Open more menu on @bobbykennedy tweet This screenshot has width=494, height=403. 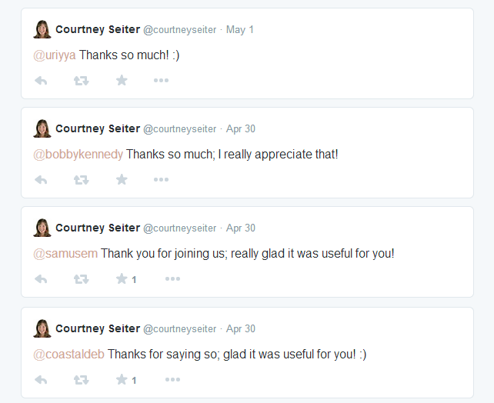[161, 180]
